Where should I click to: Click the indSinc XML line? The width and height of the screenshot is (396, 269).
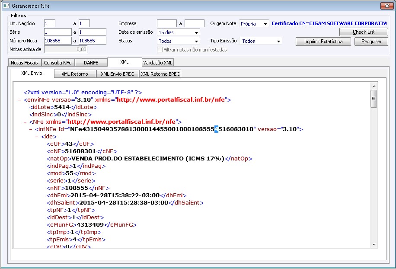(x=61, y=115)
